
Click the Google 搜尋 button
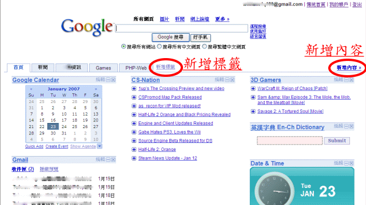170,37
